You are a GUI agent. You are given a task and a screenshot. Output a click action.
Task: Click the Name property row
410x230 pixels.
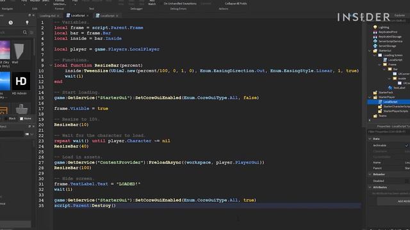(x=389, y=162)
